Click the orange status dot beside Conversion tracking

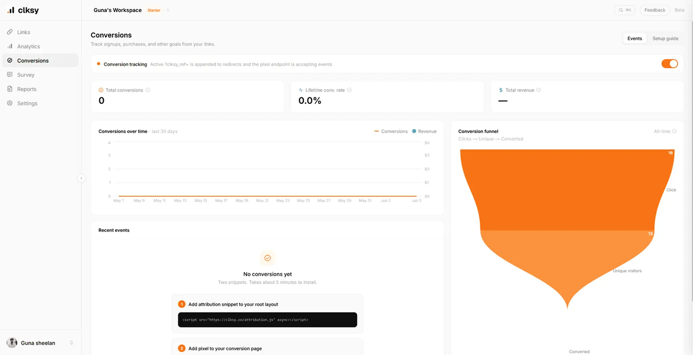[99, 64]
